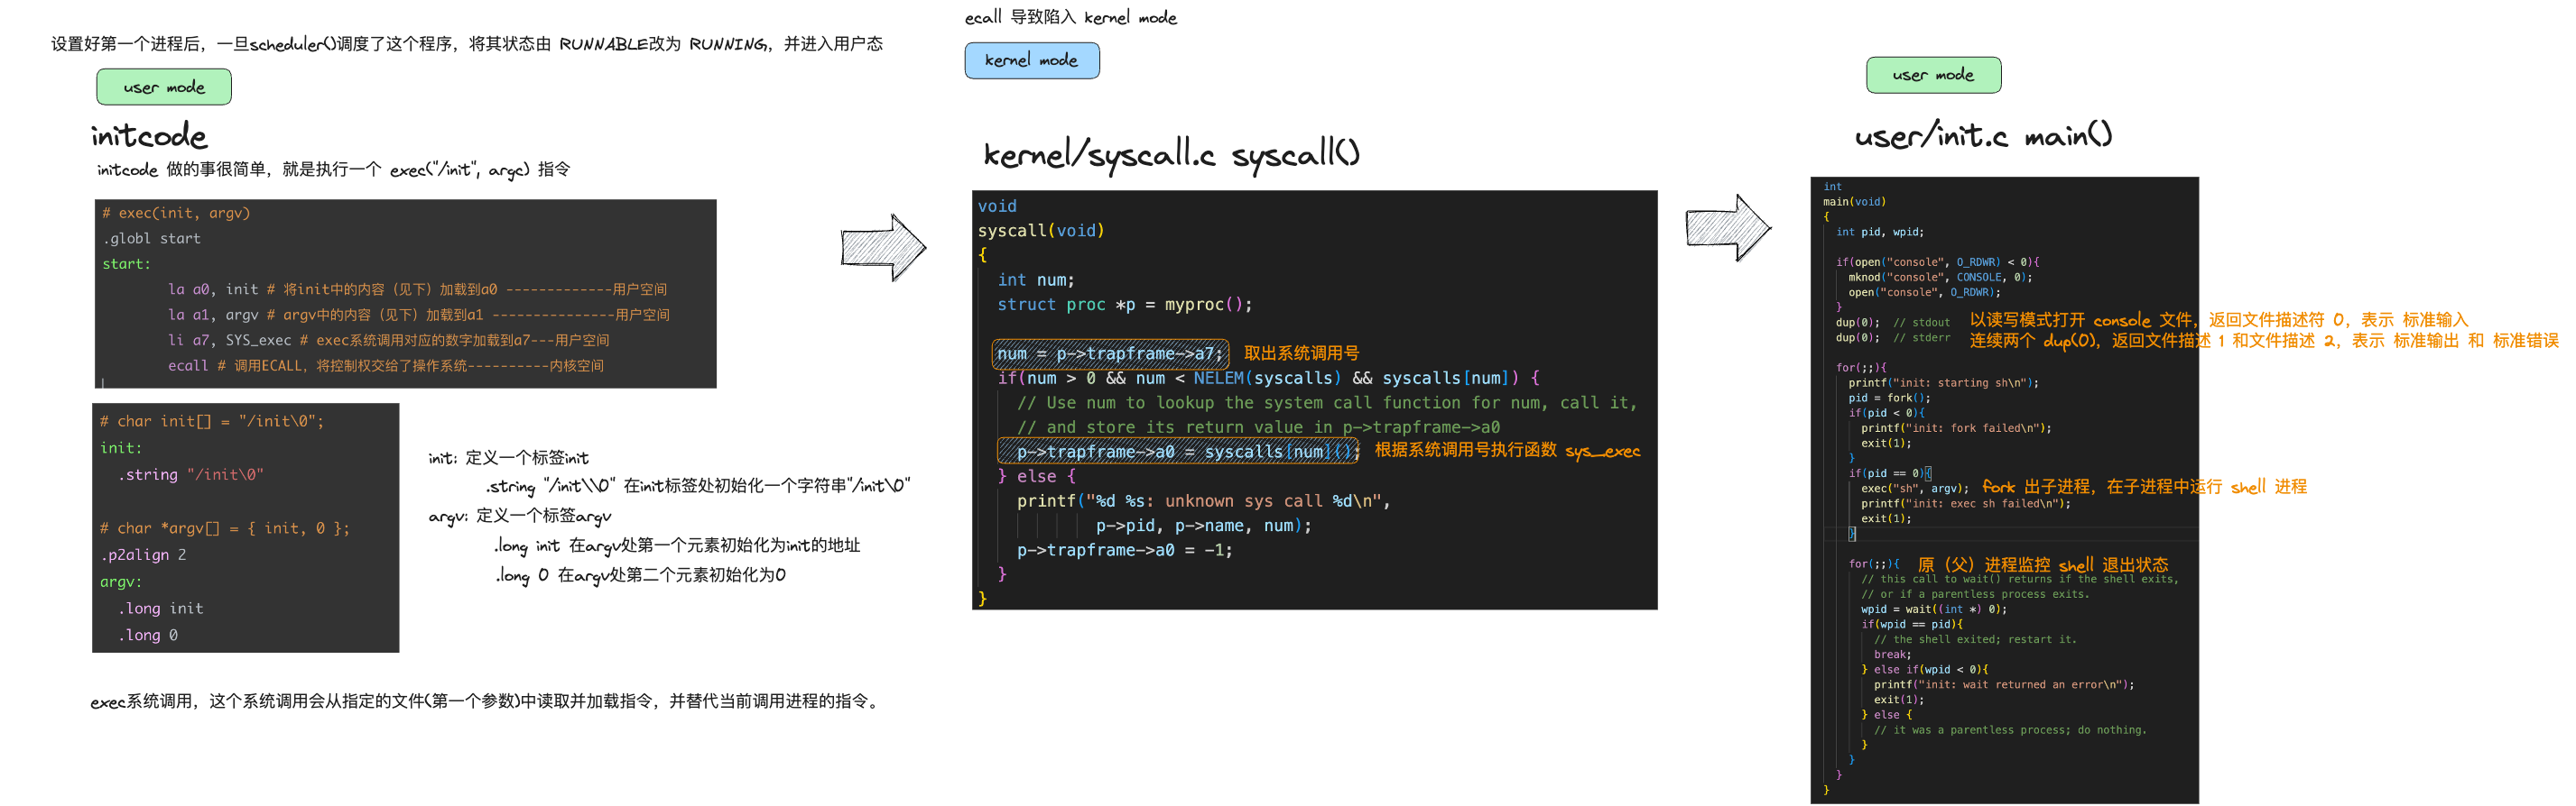The image size is (2576, 806).
Task: Click the bottom 'exec系统调用' description sentence
Action: click(x=487, y=702)
